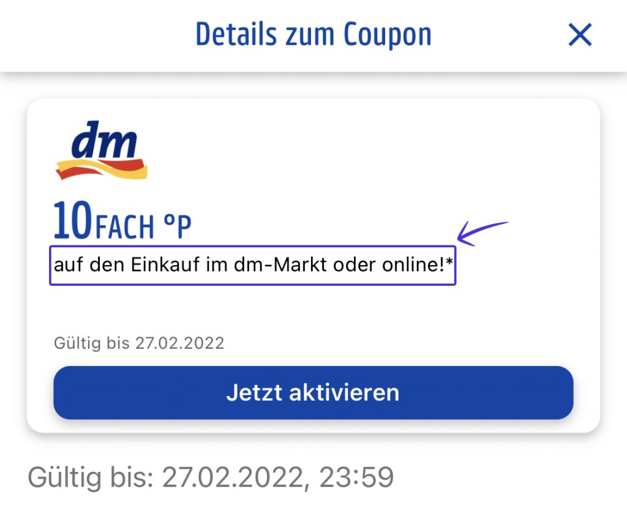Screen dimensions: 627x522
Task: Tap the yellow-red wave under dm logo
Action: pyautogui.click(x=102, y=169)
